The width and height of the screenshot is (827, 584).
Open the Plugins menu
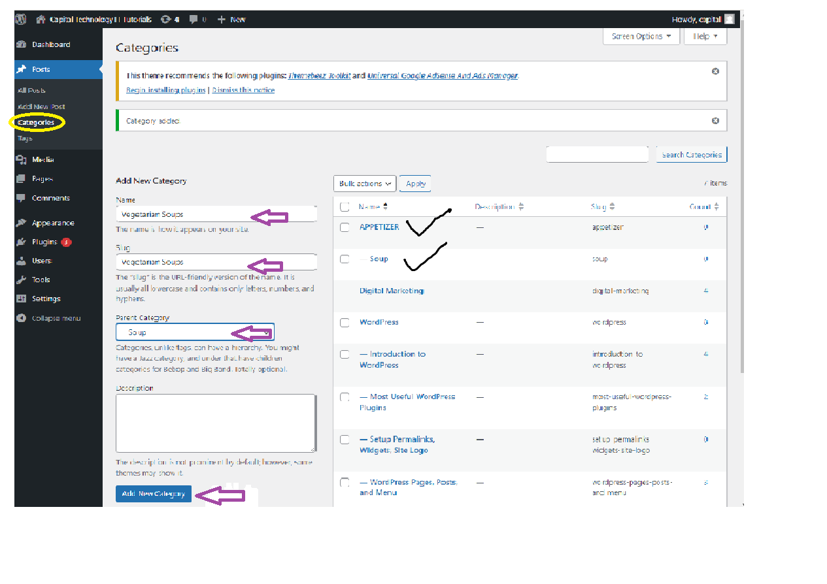coord(44,242)
